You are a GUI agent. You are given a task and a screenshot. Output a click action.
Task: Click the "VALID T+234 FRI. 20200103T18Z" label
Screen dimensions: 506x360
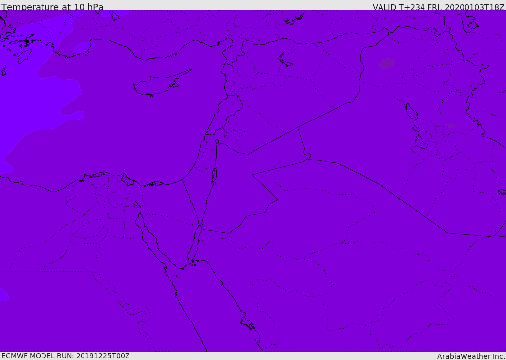(x=438, y=7)
